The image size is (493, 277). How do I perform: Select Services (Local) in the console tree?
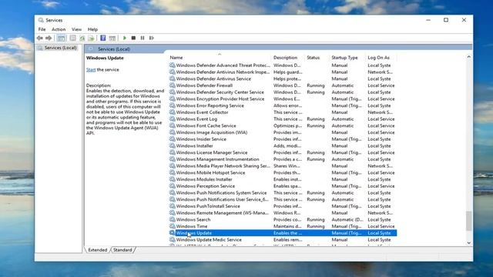point(60,48)
